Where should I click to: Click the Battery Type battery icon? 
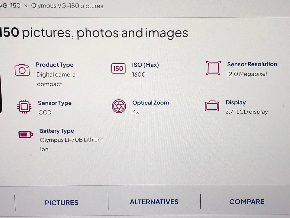coord(26,134)
